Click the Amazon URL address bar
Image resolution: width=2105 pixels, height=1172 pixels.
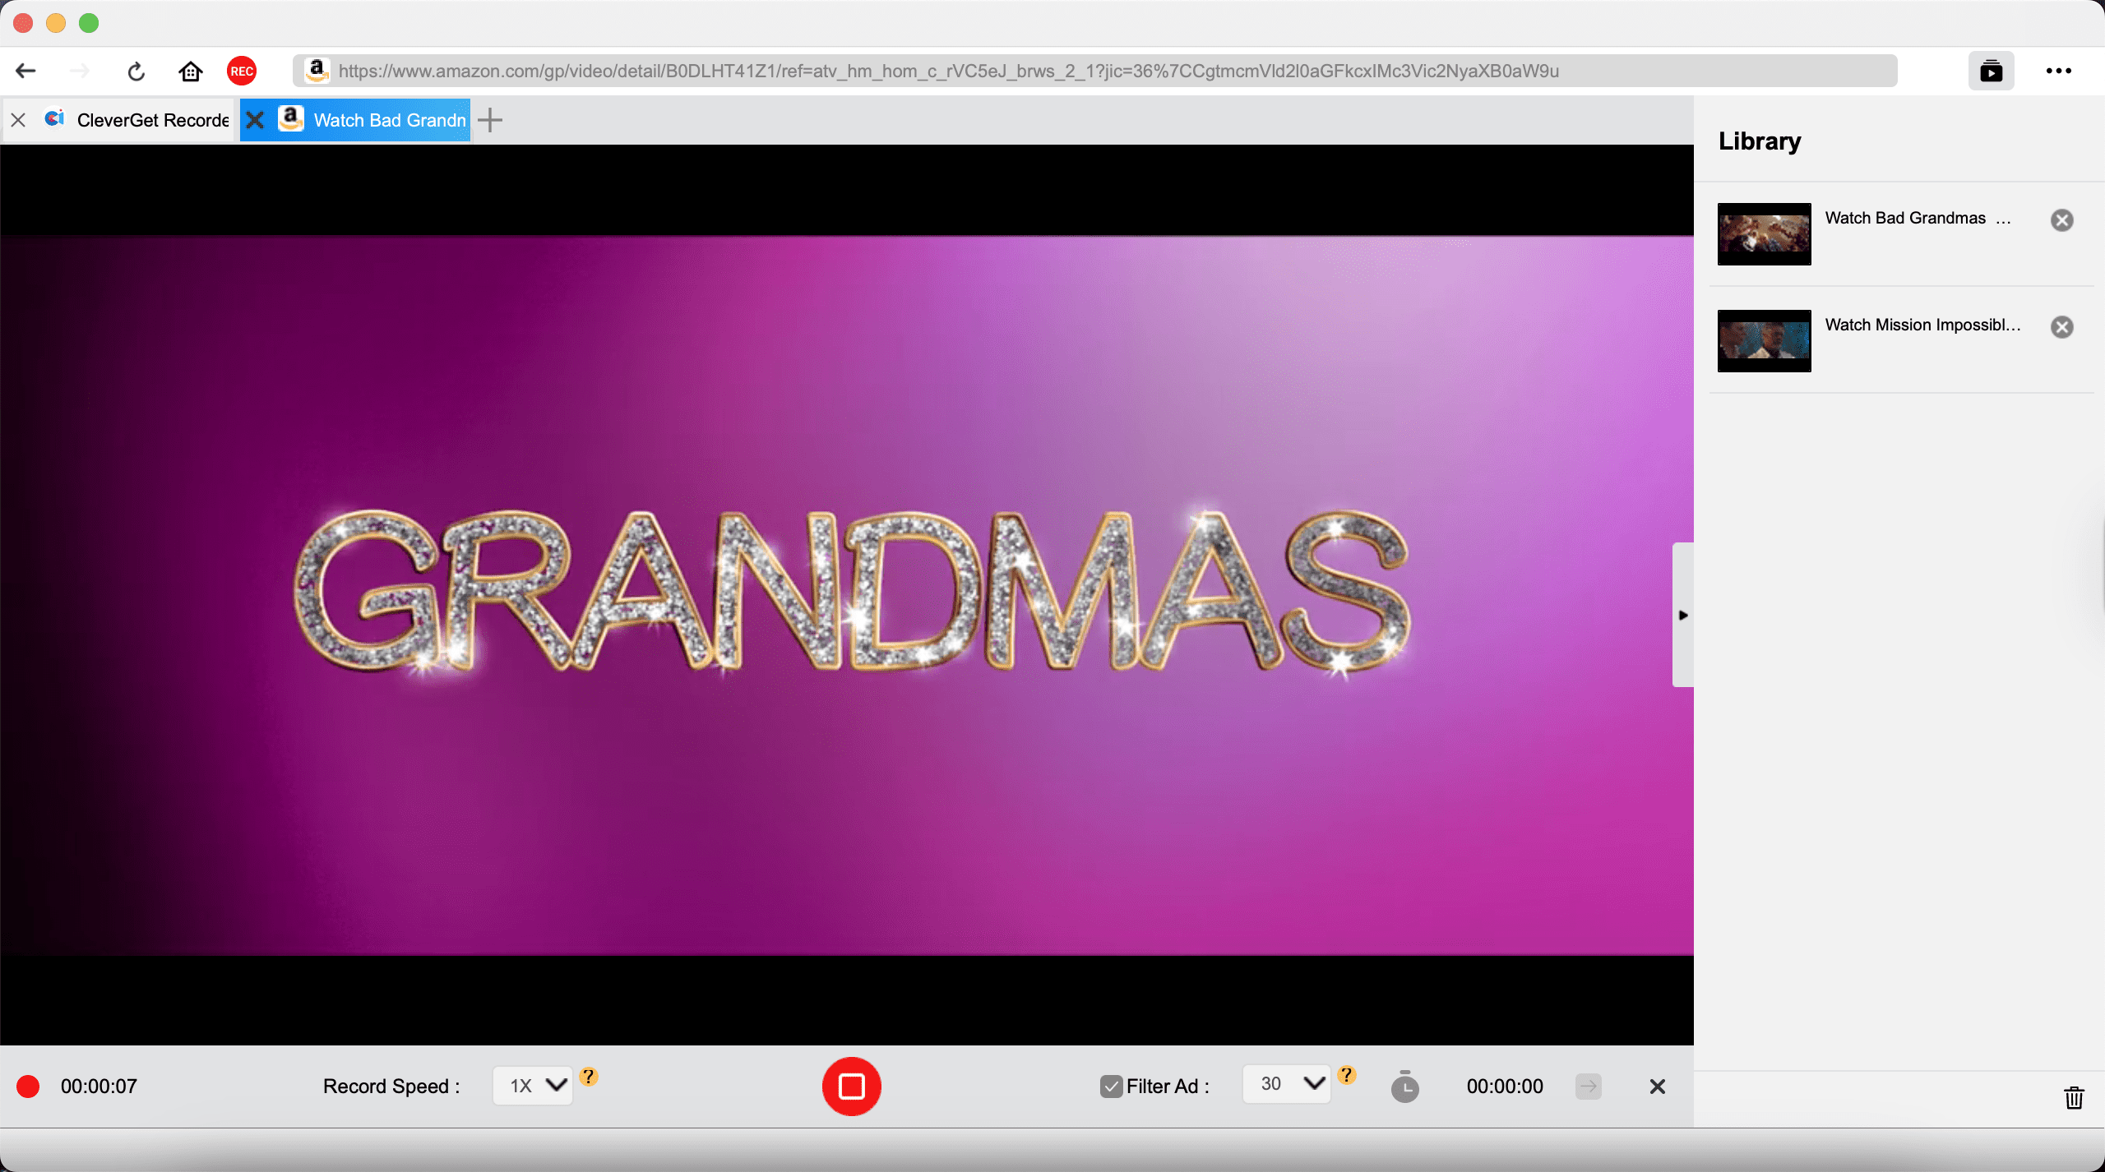pyautogui.click(x=1094, y=72)
